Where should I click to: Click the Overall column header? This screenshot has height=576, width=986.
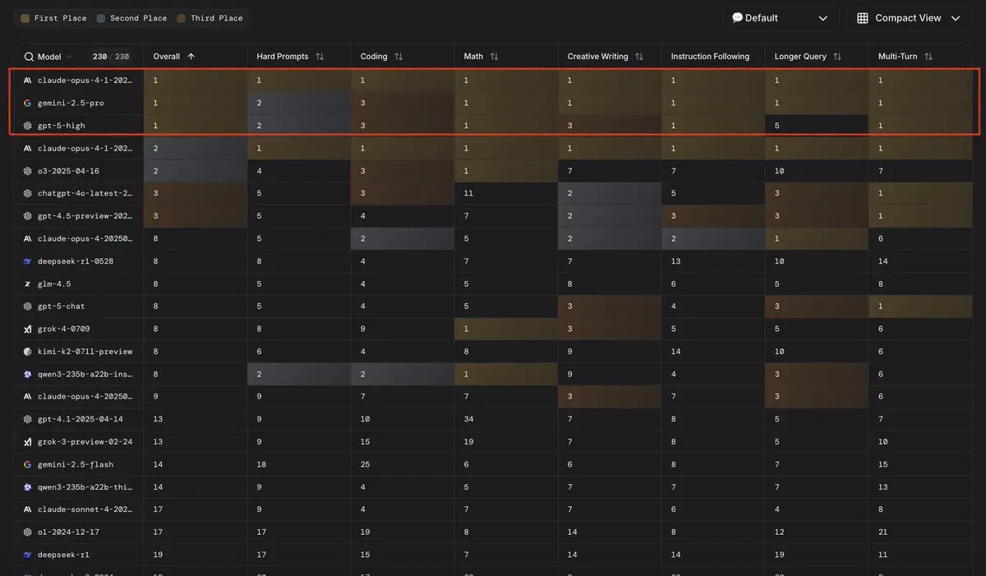tap(167, 57)
